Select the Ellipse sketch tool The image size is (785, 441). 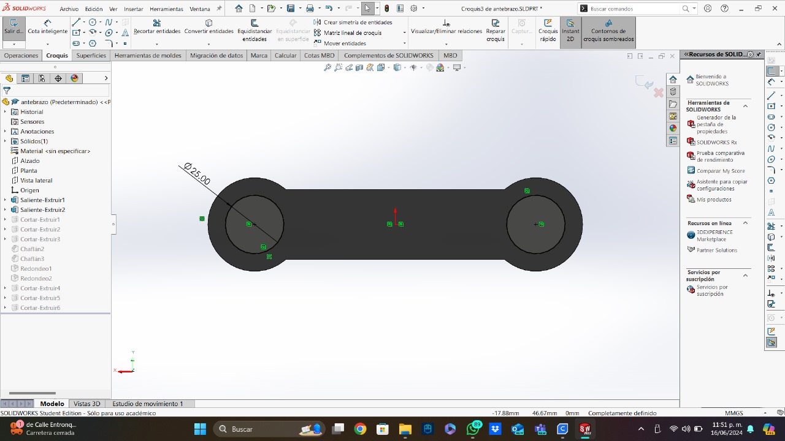109,32
